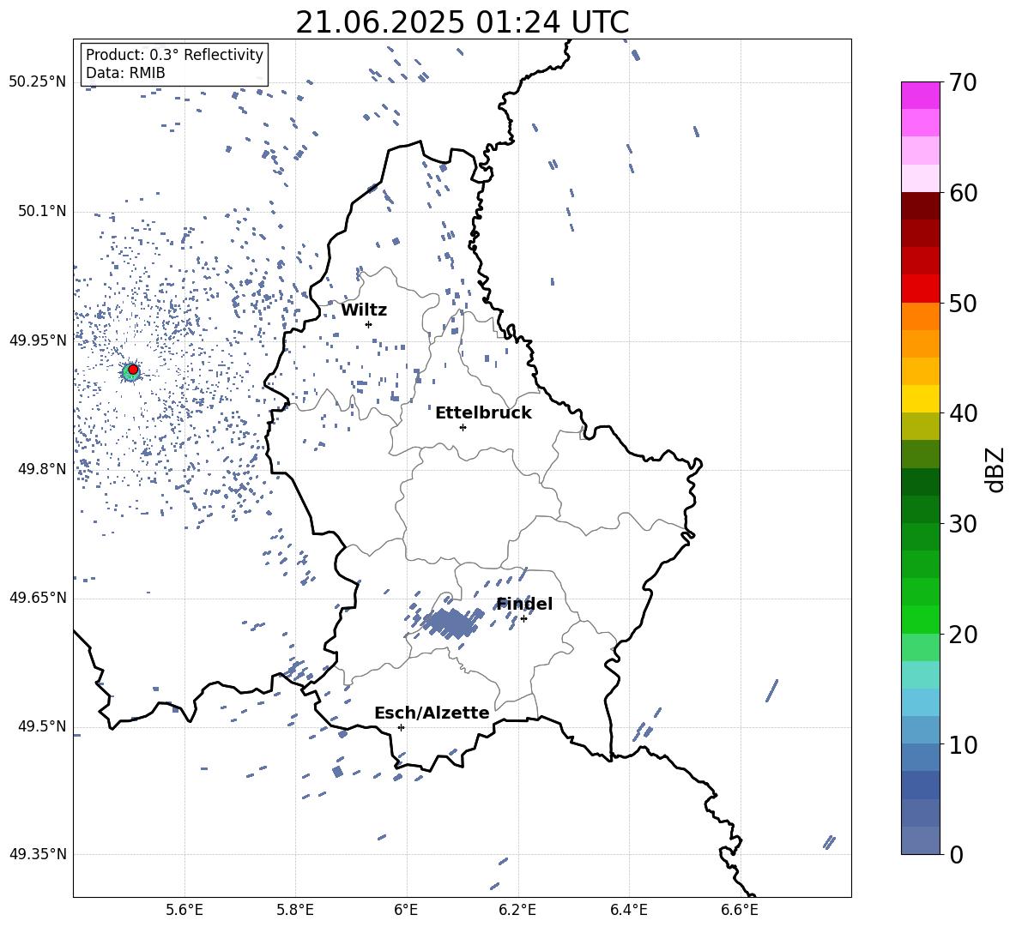Click the bright red colorbar segment above 50
The width and height of the screenshot is (1016, 927).
pos(920,289)
